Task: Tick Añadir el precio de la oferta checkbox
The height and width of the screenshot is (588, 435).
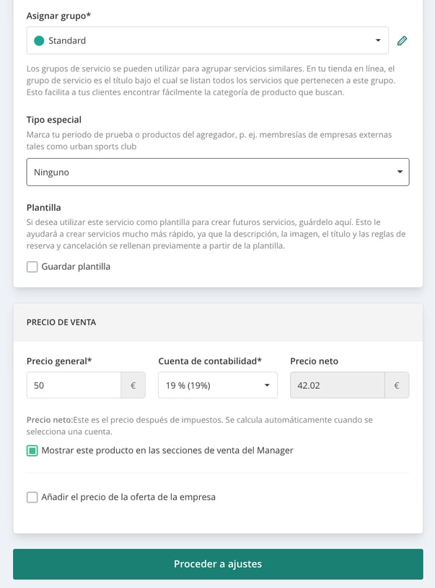Action: tap(32, 497)
